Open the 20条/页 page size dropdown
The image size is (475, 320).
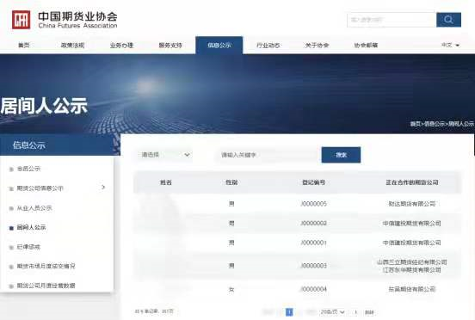tap(333, 311)
